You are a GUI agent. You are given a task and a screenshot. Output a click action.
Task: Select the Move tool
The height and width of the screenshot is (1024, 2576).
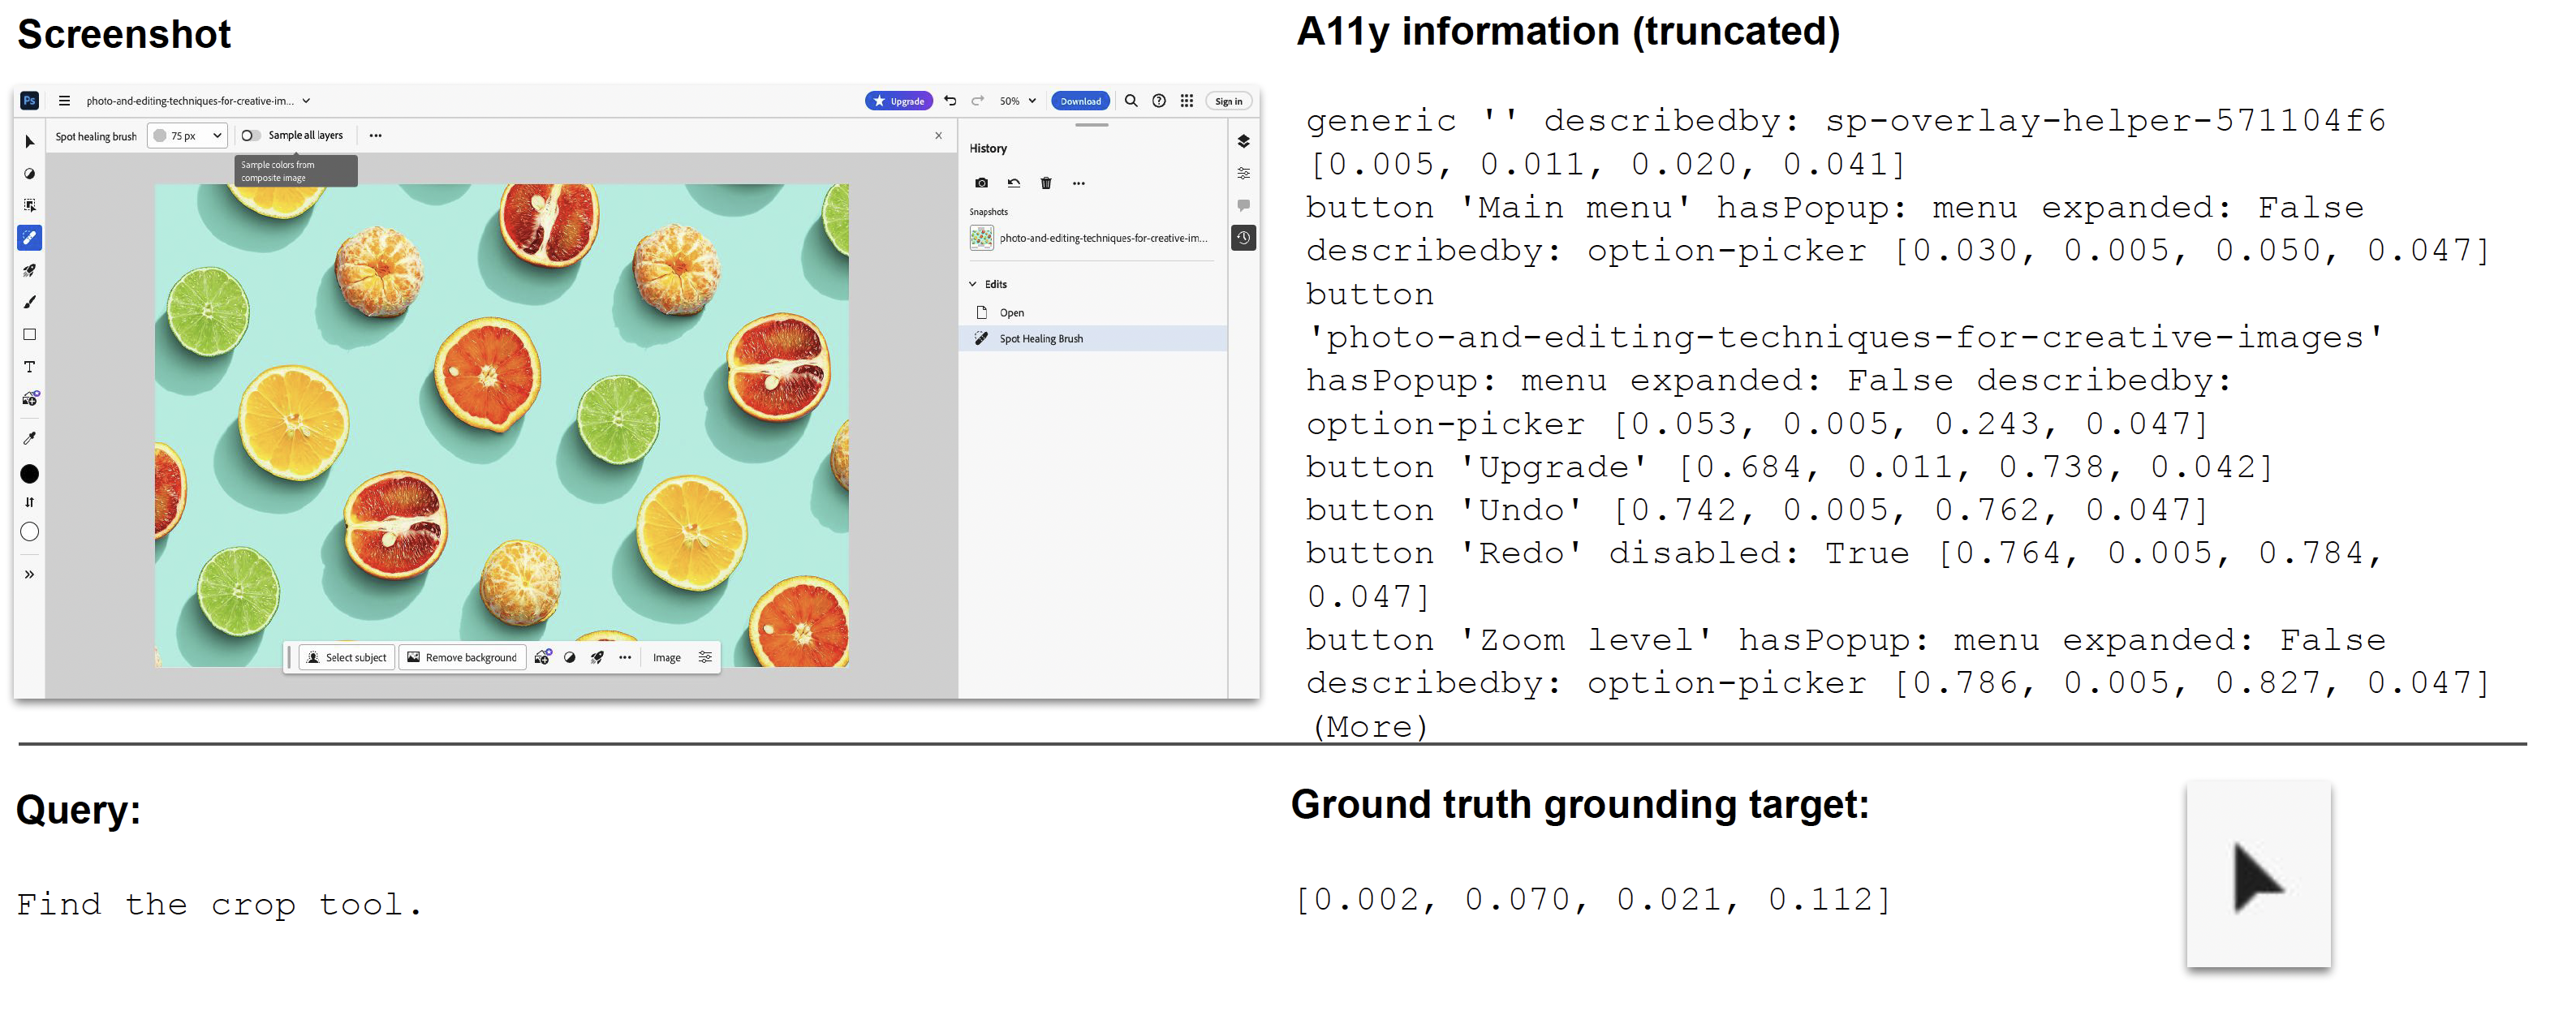click(x=29, y=142)
